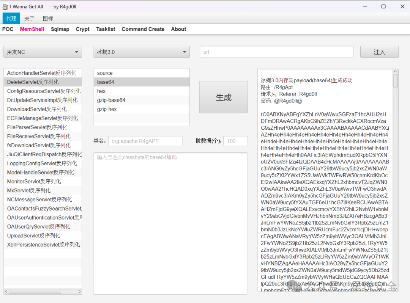Select OAUserAuthenticationServlet entry

pyautogui.click(x=43, y=218)
